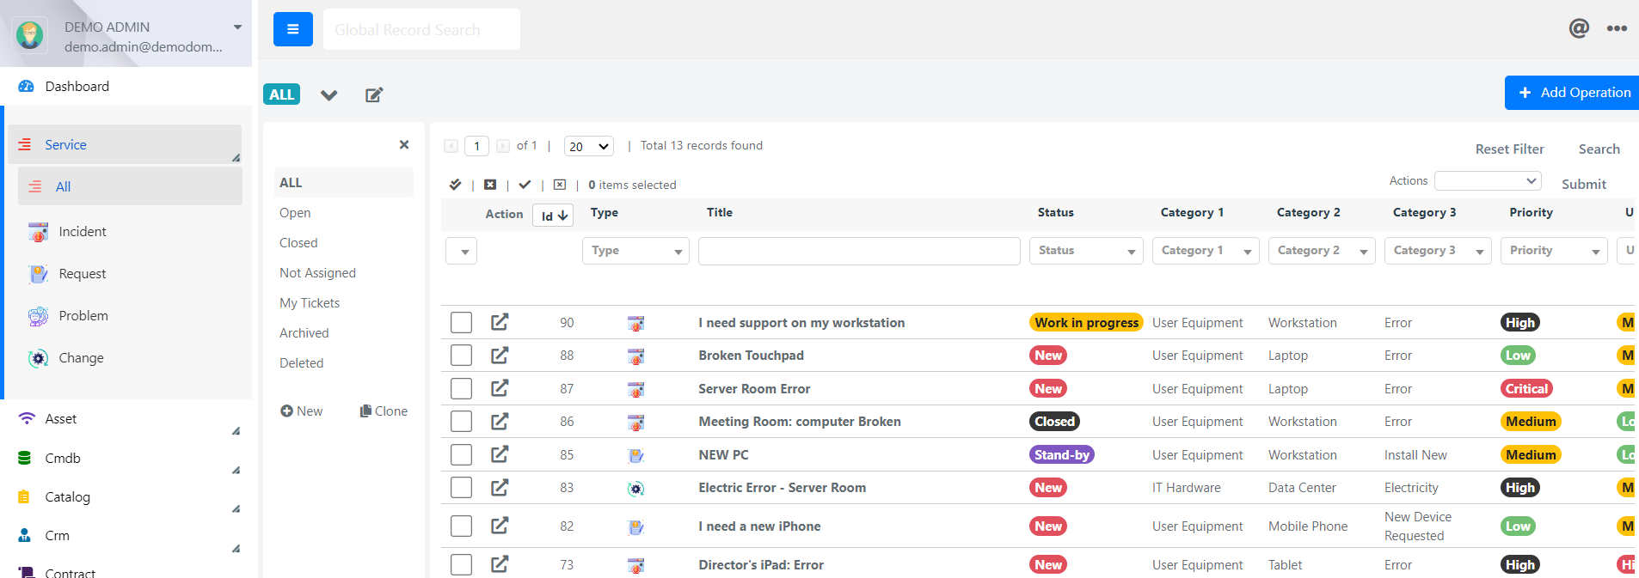This screenshot has height=578, width=1639.
Task: Select the Deleted filter
Action: (301, 363)
